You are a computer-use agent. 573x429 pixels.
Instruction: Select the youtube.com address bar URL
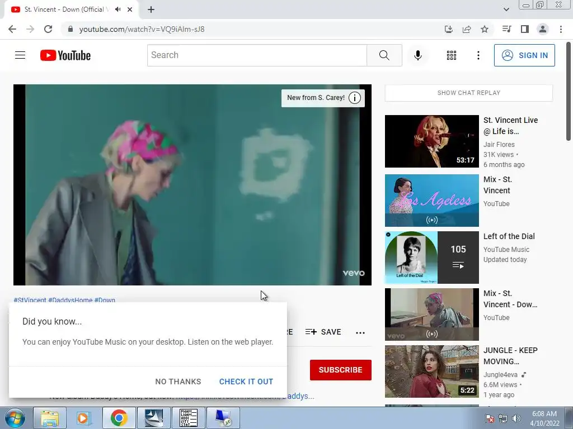click(x=142, y=29)
